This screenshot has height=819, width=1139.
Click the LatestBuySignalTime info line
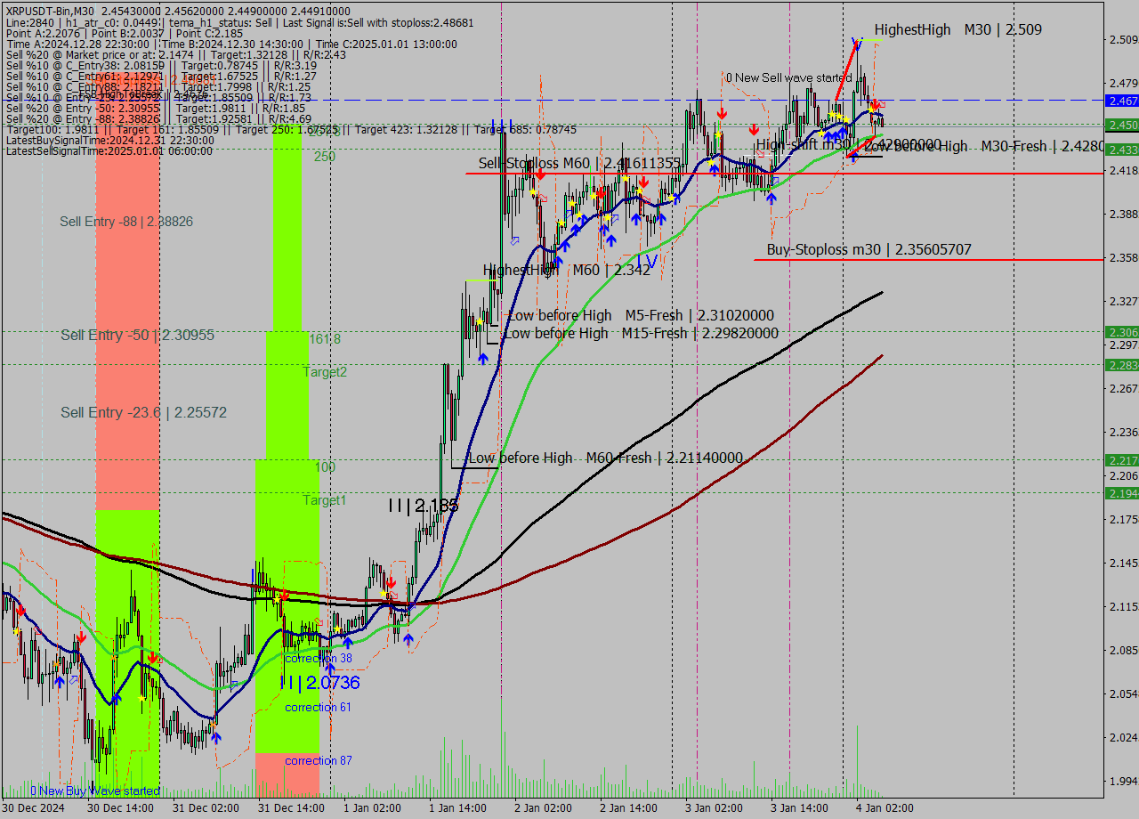pyautogui.click(x=110, y=141)
